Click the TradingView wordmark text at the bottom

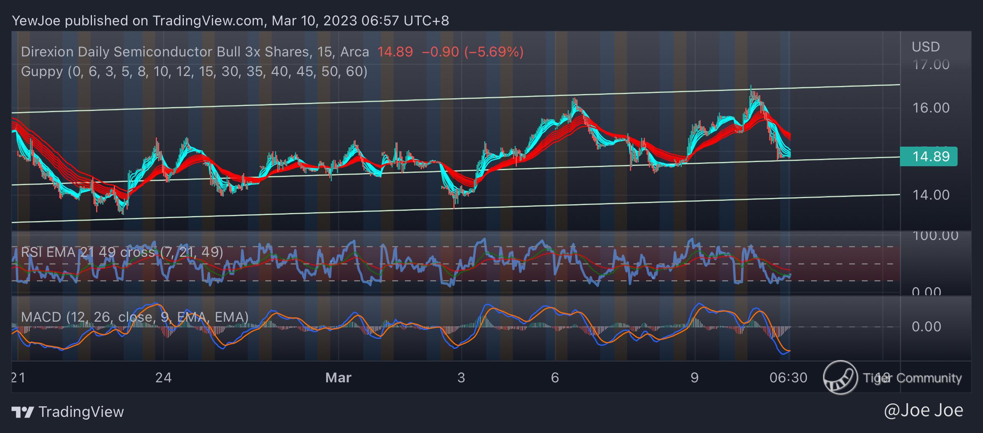point(81,412)
